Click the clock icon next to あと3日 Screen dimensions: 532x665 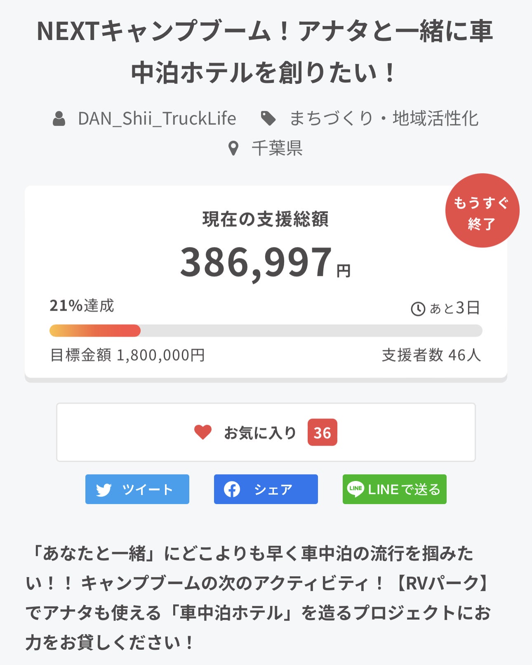(418, 309)
